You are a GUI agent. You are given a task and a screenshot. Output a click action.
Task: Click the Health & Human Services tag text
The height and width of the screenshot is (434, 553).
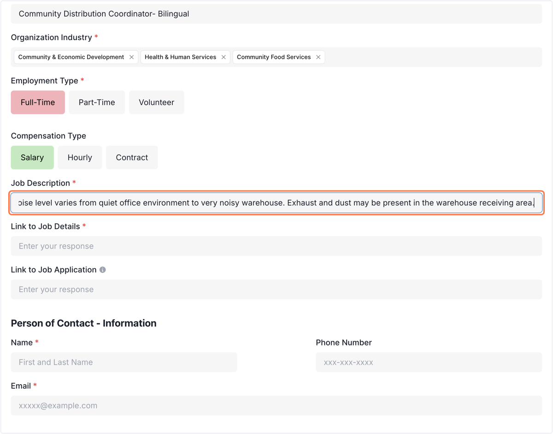tap(180, 57)
